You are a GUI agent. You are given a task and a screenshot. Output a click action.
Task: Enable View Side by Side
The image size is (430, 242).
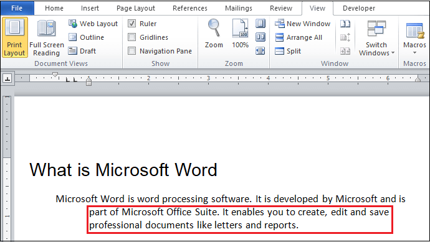click(x=345, y=24)
